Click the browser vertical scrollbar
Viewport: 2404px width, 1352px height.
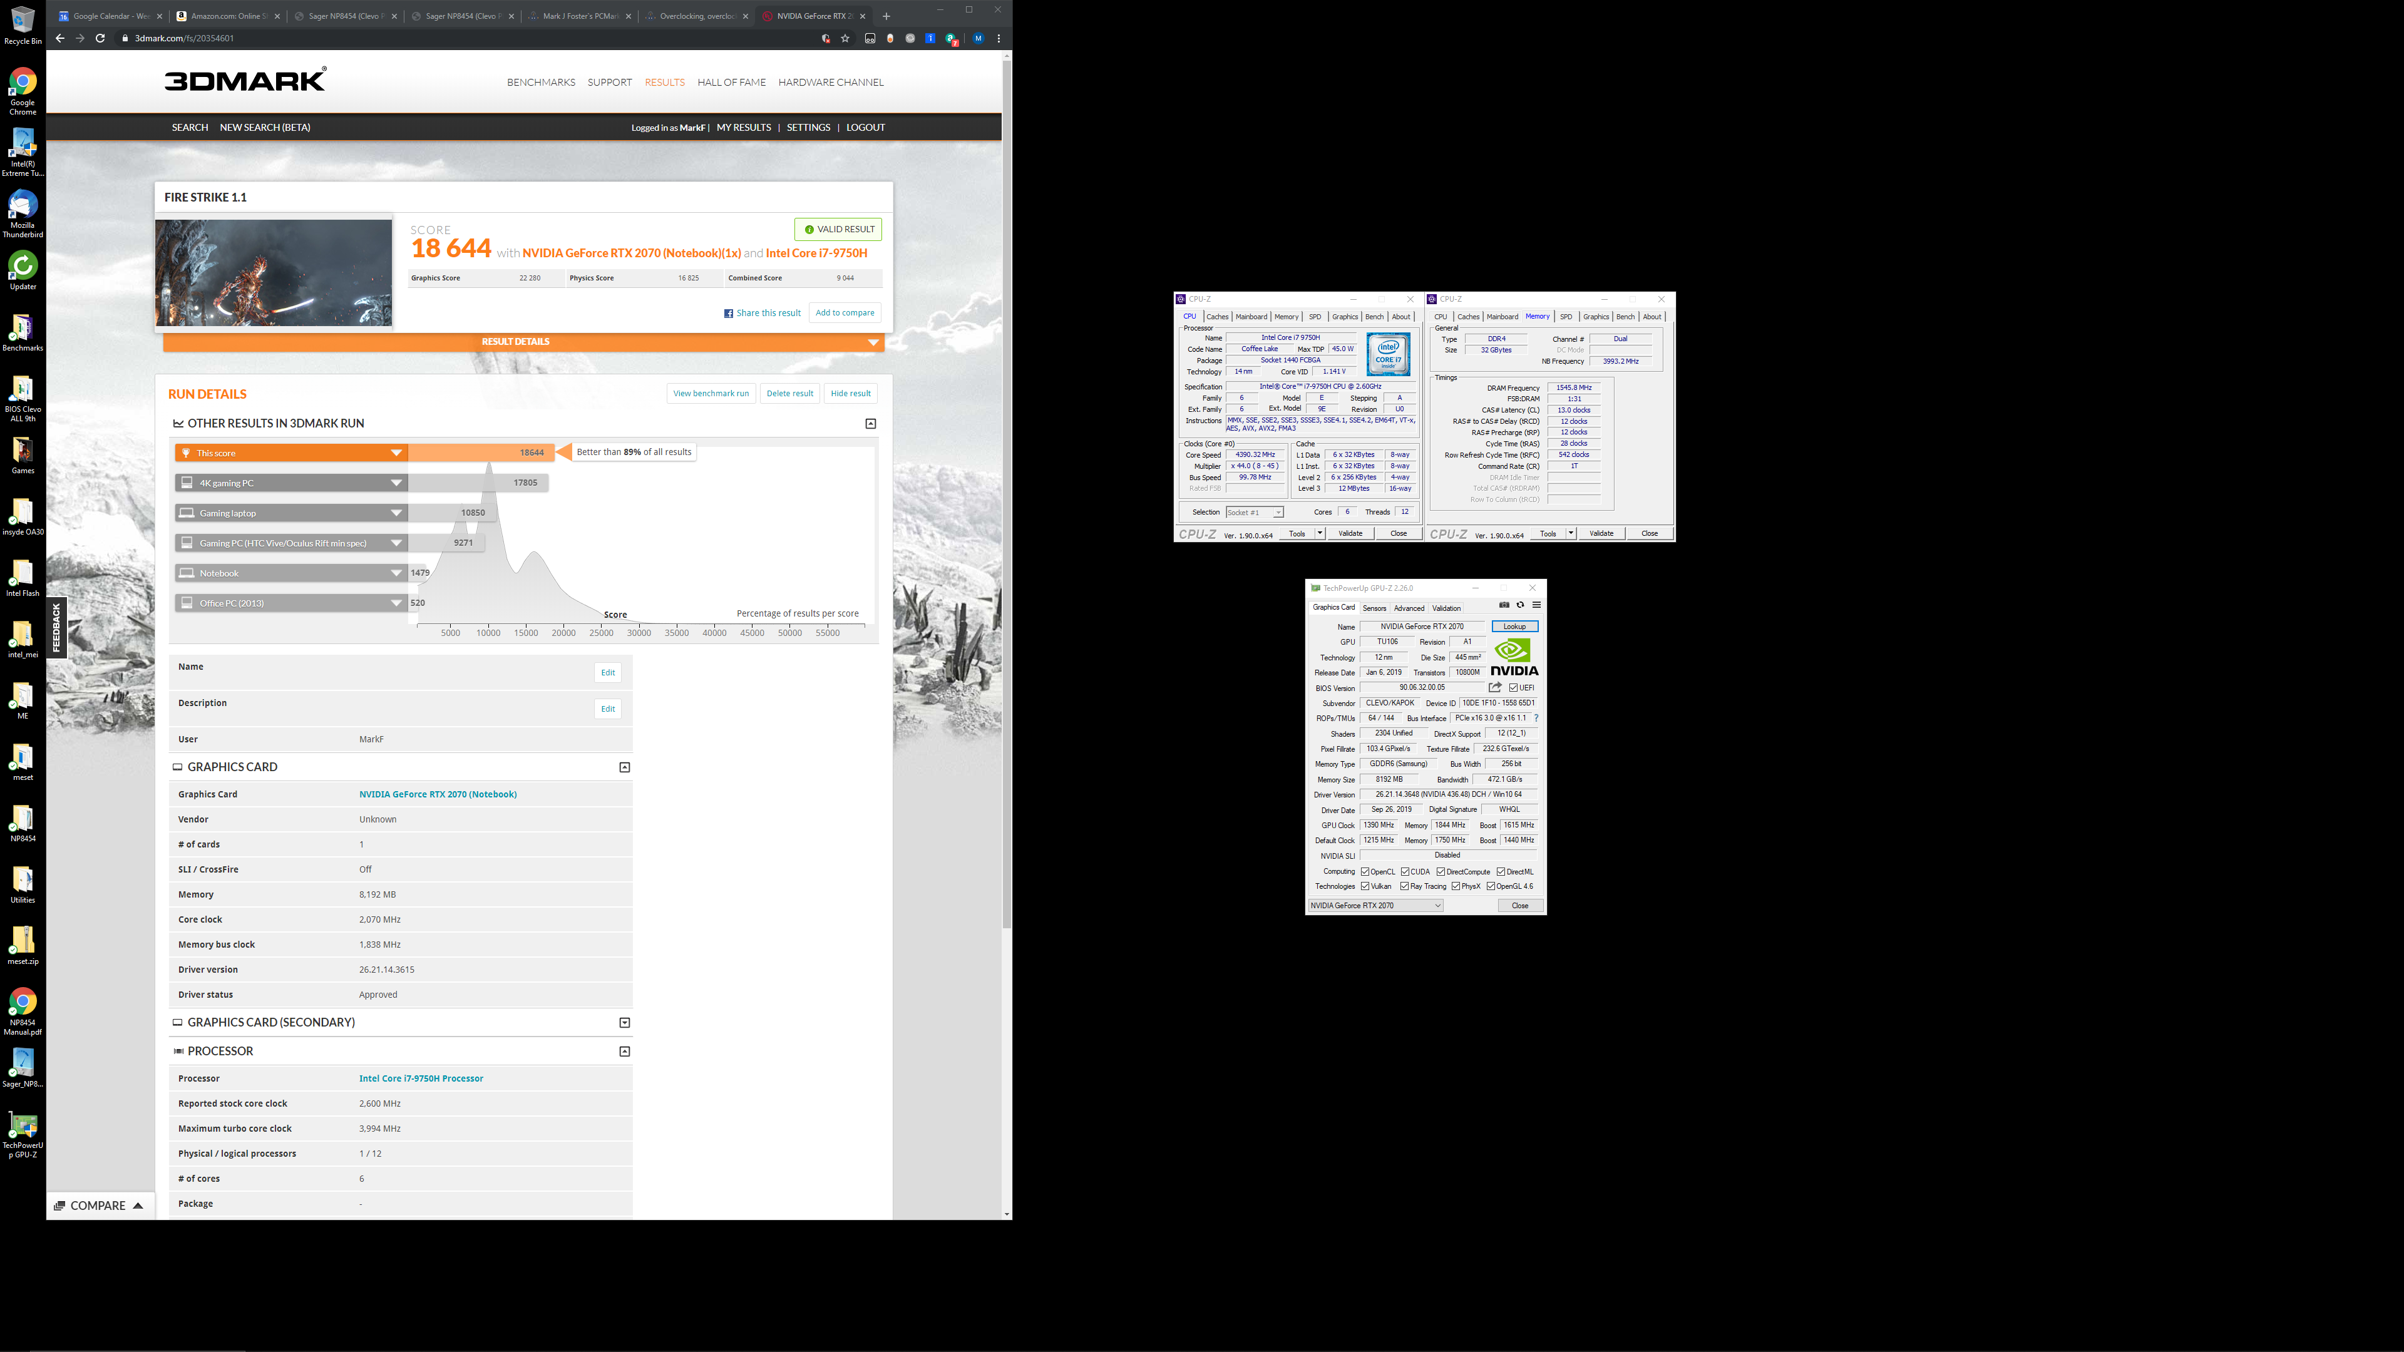(1007, 494)
